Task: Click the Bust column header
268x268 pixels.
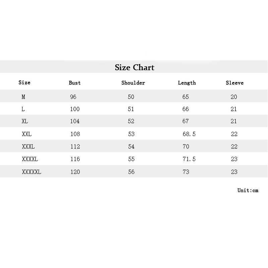Action: click(x=75, y=83)
